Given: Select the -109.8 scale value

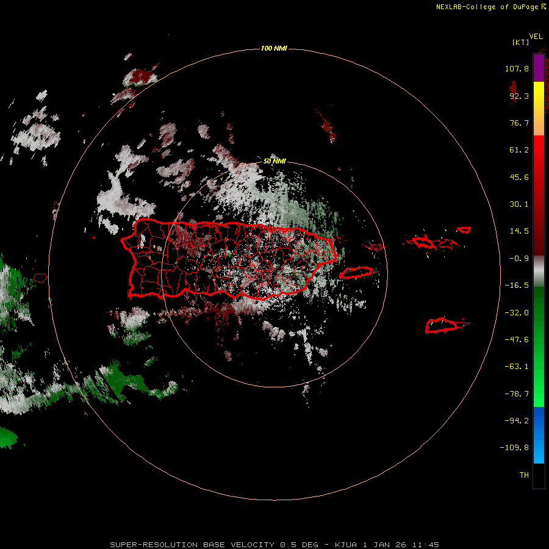Looking at the screenshot, I should [514, 448].
